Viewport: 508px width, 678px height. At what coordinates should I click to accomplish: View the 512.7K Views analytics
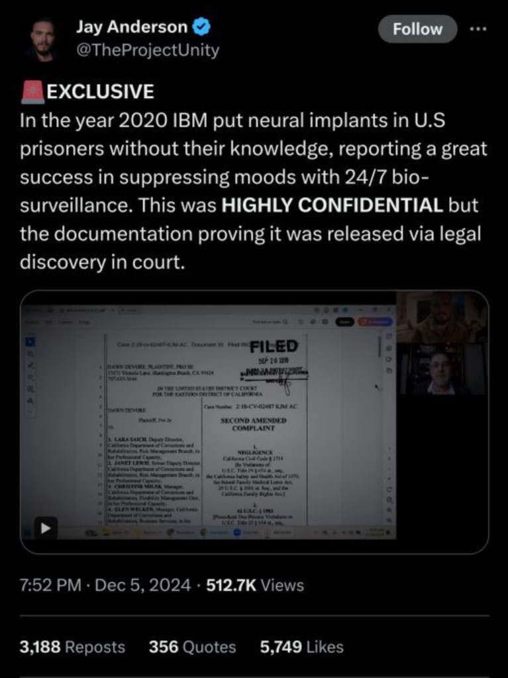255,585
